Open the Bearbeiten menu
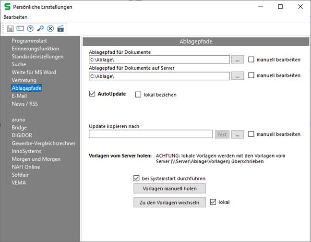 [x=15, y=17]
